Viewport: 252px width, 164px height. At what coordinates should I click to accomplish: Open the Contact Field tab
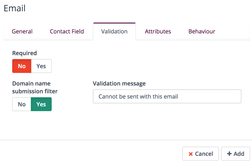67,32
